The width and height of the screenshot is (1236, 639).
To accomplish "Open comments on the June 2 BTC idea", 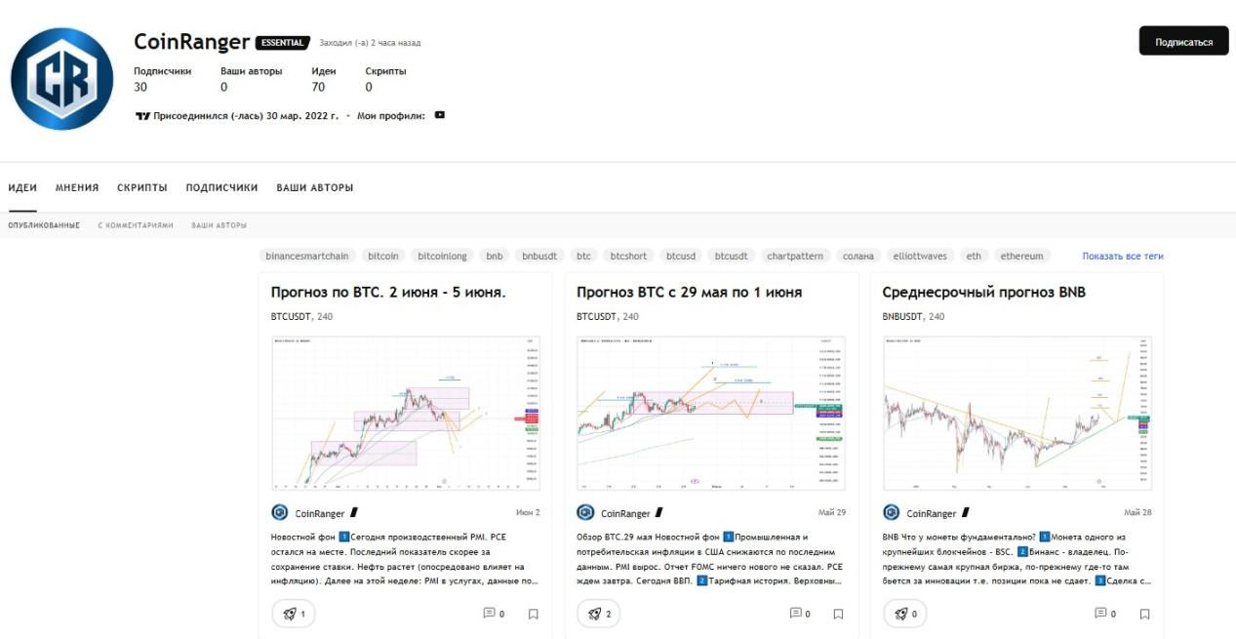I will [x=494, y=614].
